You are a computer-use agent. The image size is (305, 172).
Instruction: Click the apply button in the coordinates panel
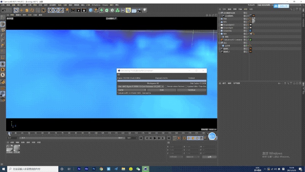(x=209, y=157)
